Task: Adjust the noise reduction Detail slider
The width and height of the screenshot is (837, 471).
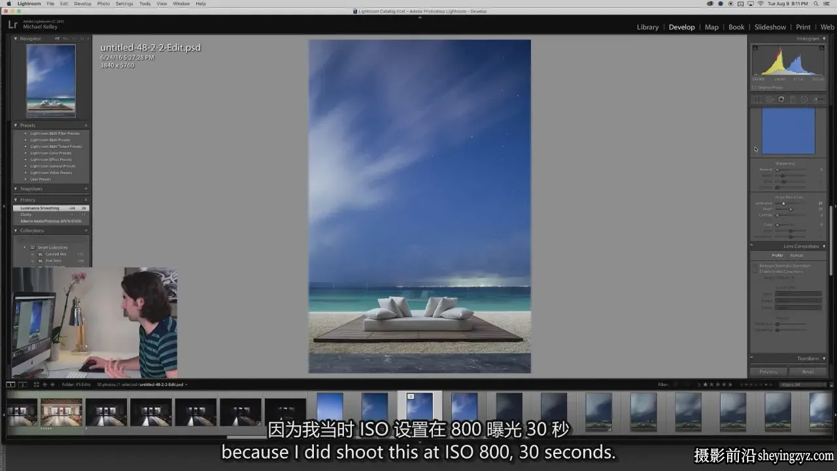Action: [x=791, y=209]
